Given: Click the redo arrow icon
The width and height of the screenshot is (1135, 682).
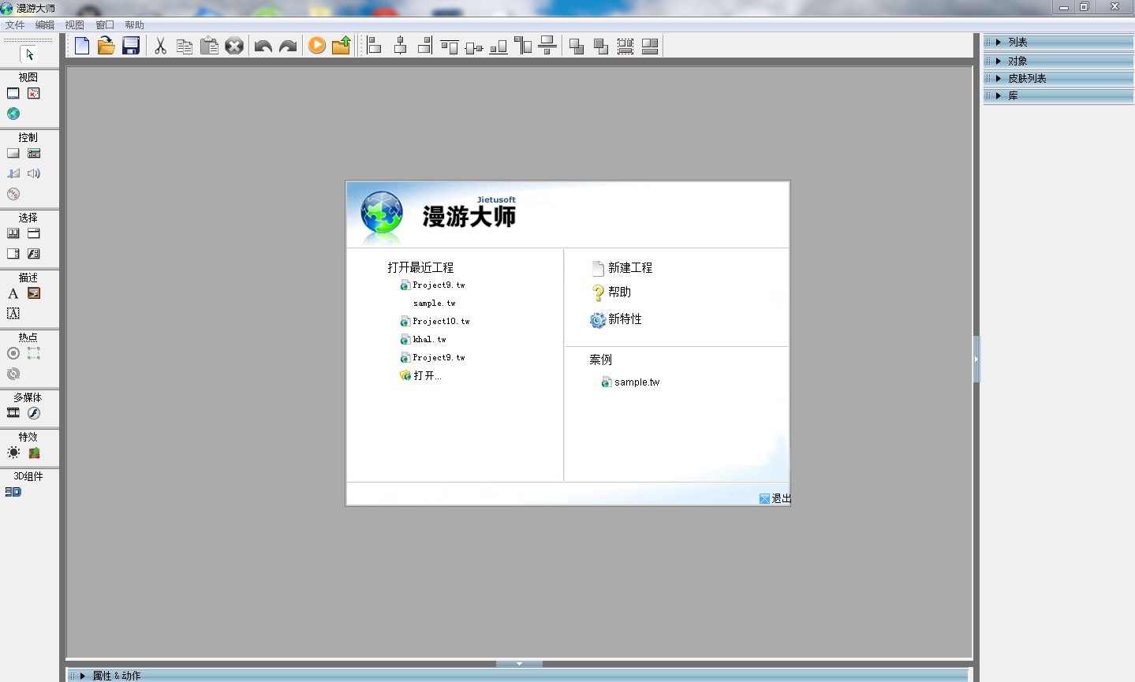Looking at the screenshot, I should [x=288, y=46].
